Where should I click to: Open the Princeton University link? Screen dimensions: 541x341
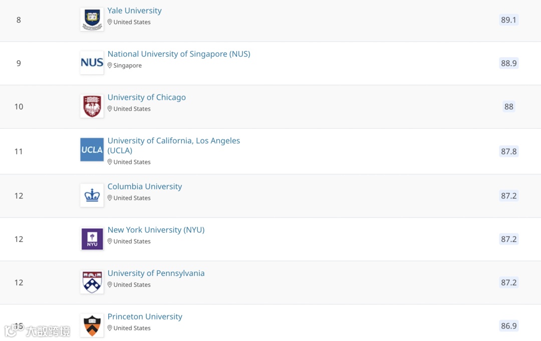click(x=145, y=316)
